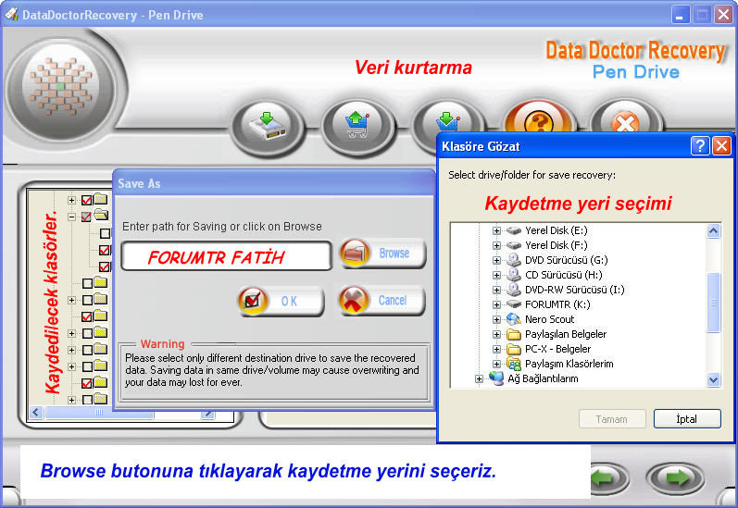Click the İptal button in Klasöre Gözat
The height and width of the screenshot is (508, 738).
tap(687, 418)
